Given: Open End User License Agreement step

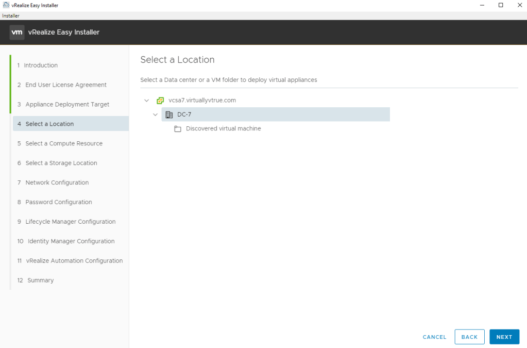Looking at the screenshot, I should coord(65,85).
